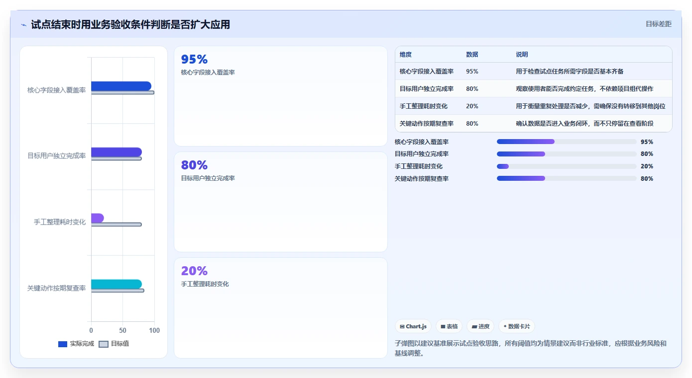Select the Chart.js chip
This screenshot has width=692, height=378.
point(413,326)
